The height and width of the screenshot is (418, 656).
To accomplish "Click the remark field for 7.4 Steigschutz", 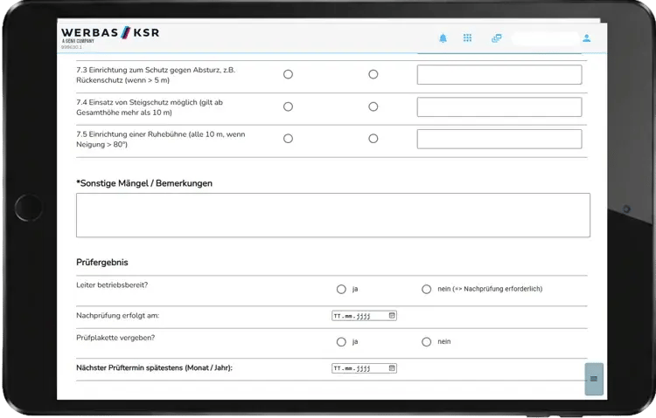I will coord(499,106).
